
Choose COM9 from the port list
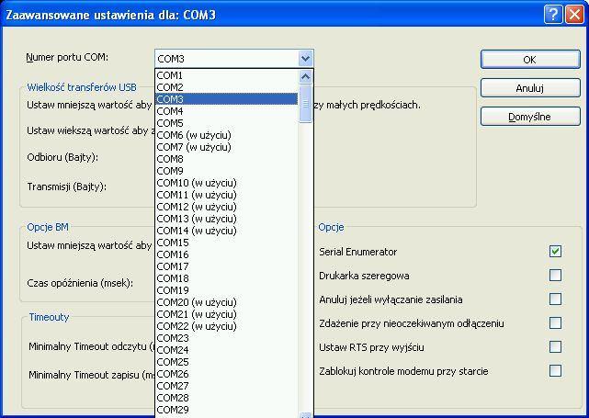(227, 171)
